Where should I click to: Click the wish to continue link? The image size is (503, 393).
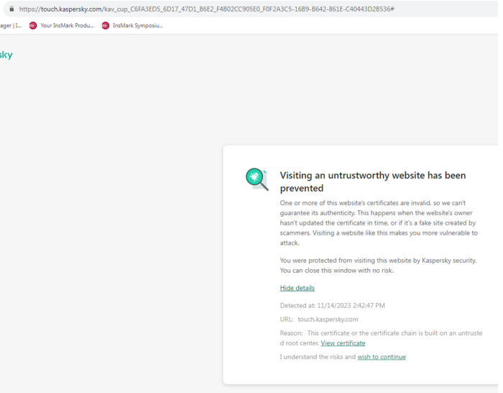pos(382,357)
